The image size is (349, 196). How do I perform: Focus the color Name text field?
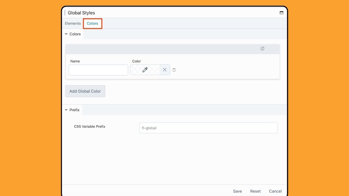(98, 70)
